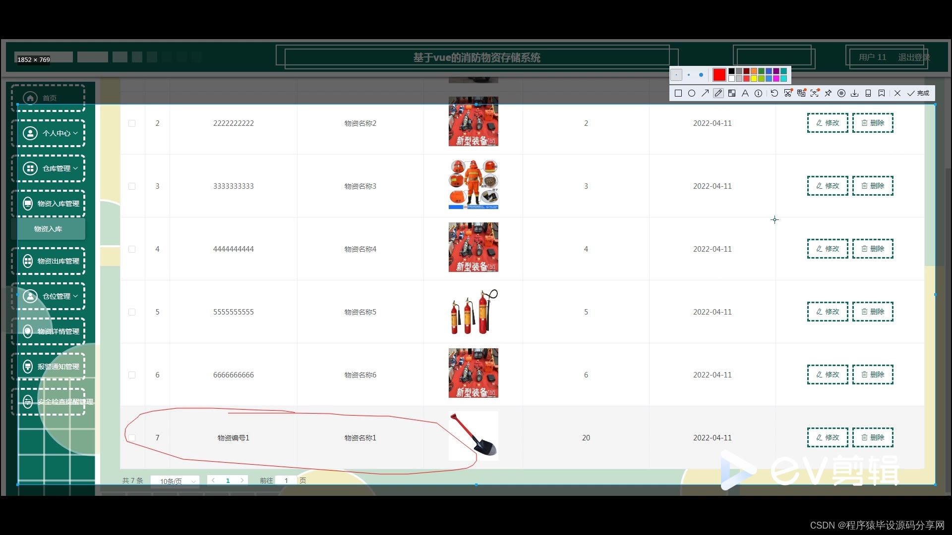Select the rectangle annotation tool
This screenshot has width=952, height=535.
point(678,93)
